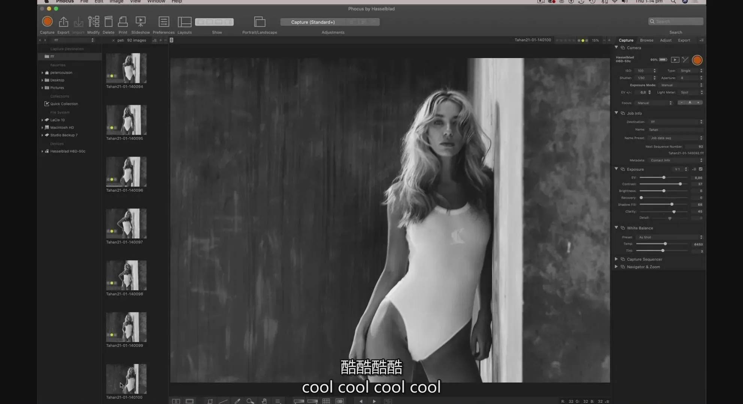Select the magnifier zoom tool
Image resolution: width=743 pixels, height=404 pixels.
pos(250,401)
